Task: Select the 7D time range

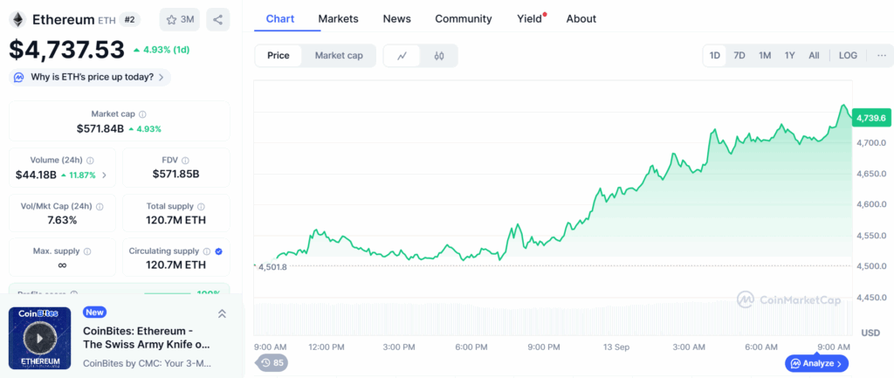Action: pos(739,55)
